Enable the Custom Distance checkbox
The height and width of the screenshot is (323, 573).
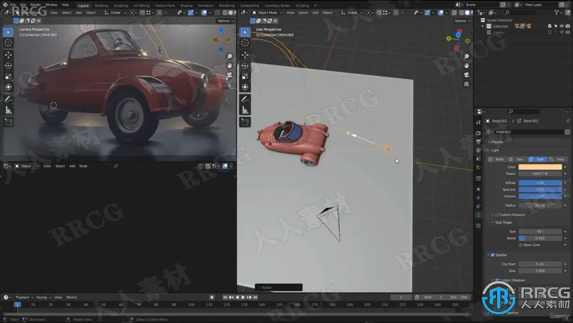(x=497, y=215)
